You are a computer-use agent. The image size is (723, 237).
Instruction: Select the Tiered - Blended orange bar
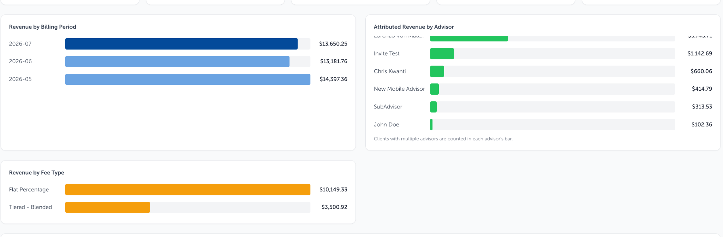[108, 207]
